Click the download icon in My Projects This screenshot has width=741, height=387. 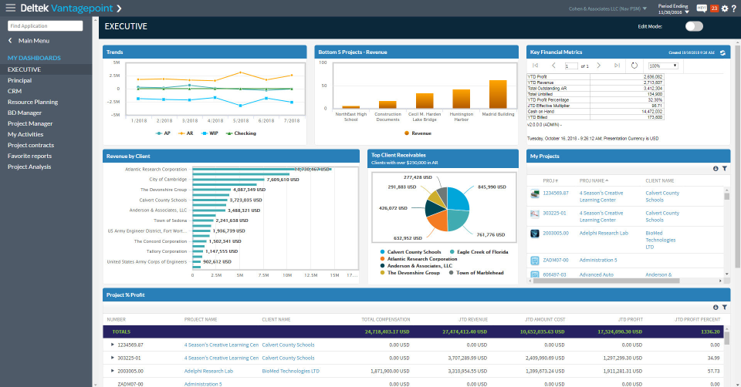(x=716, y=168)
